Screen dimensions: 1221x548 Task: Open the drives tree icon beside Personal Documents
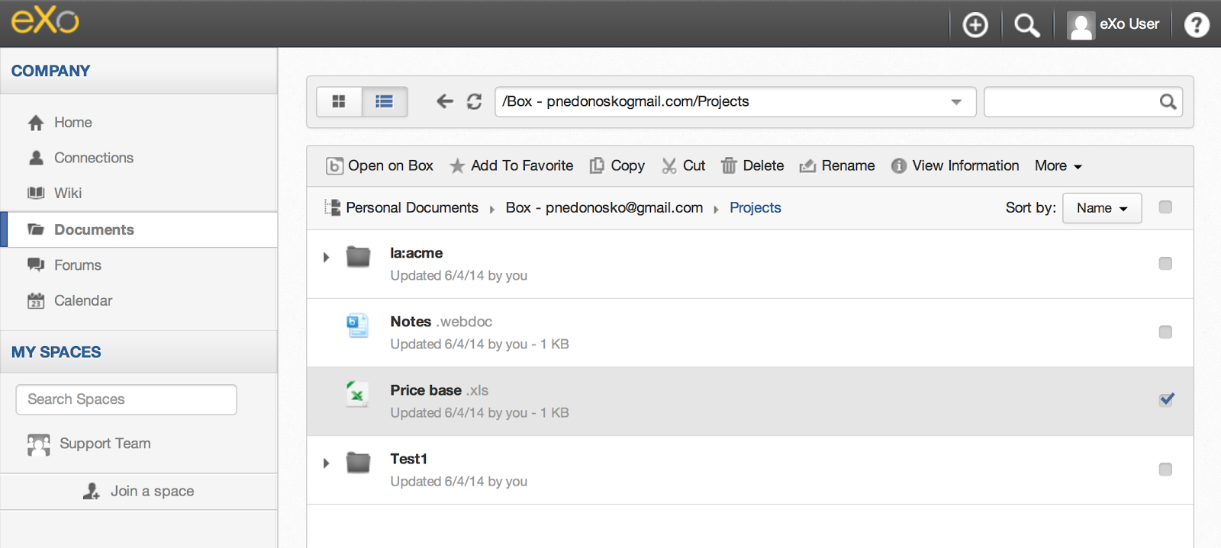coord(332,207)
